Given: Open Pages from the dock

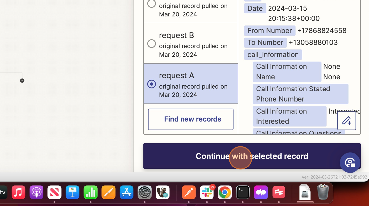Looking at the screenshot, I should coord(108,193).
